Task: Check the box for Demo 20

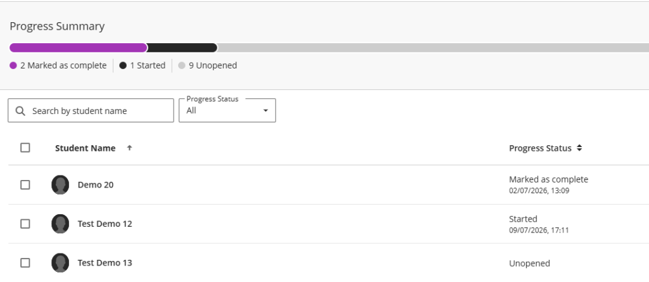Action: point(25,184)
